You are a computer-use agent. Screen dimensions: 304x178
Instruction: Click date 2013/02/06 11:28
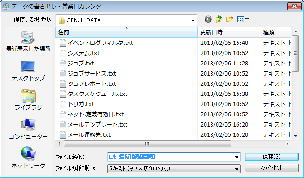[x=225, y=64]
